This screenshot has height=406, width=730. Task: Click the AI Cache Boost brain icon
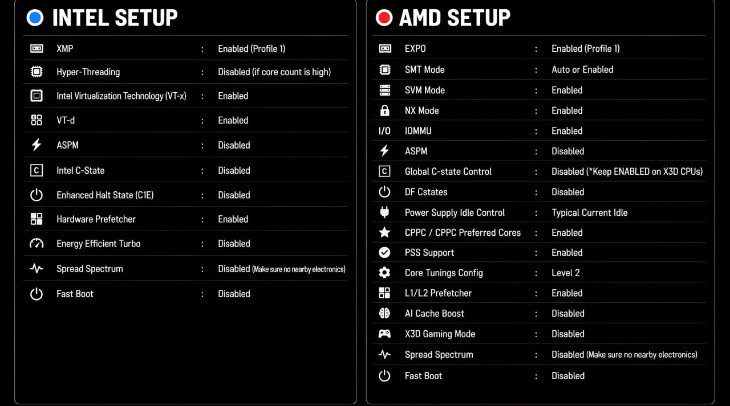point(384,313)
